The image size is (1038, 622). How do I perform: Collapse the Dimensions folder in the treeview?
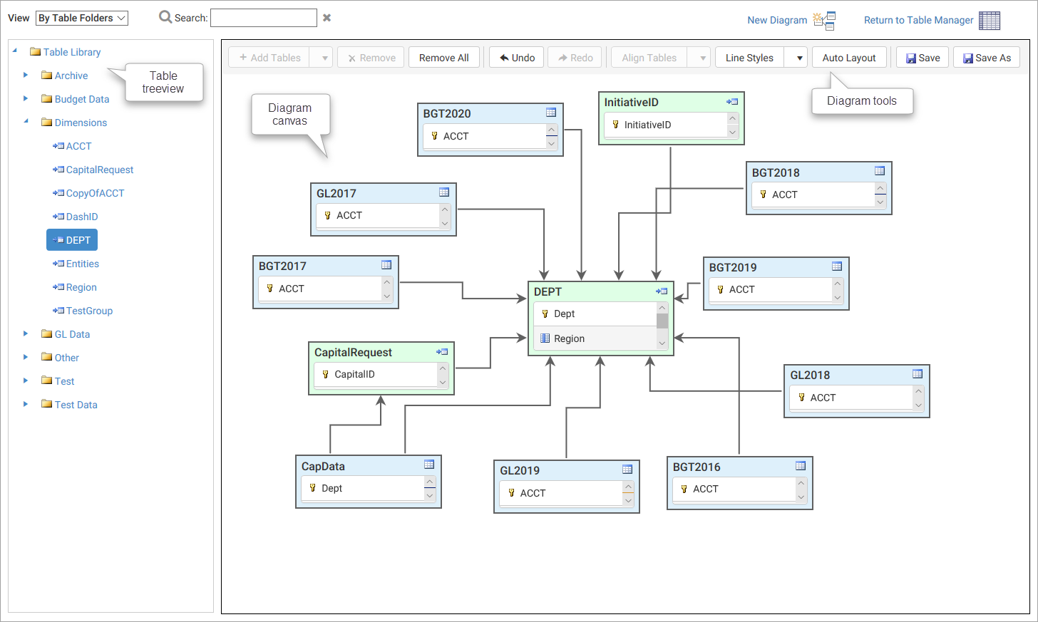(26, 122)
